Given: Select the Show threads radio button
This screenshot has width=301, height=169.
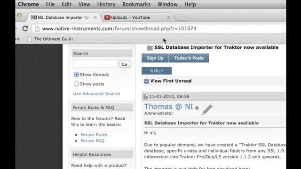Looking at the screenshot, I should pyautogui.click(x=76, y=75).
